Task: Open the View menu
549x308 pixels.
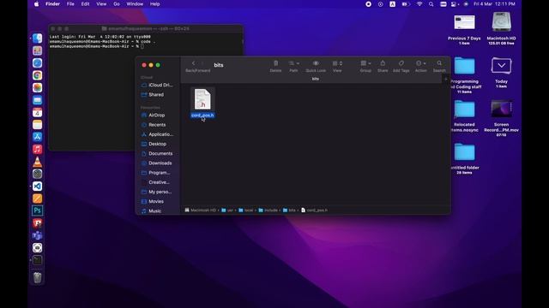Action: click(x=101, y=3)
